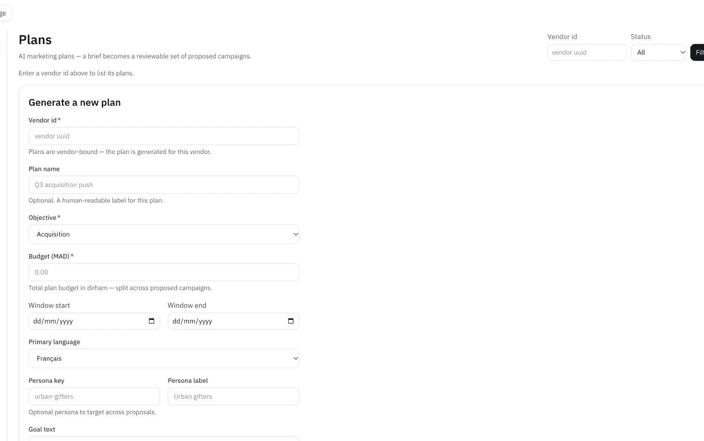The height and width of the screenshot is (441, 704).
Task: Click the Vendor id field in Generate a new plan
Action: tap(164, 136)
